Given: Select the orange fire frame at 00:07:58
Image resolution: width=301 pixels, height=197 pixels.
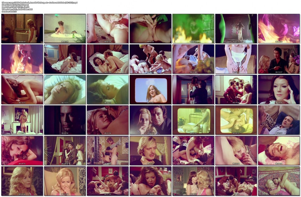Looking at the screenshot, I should 22,59.
